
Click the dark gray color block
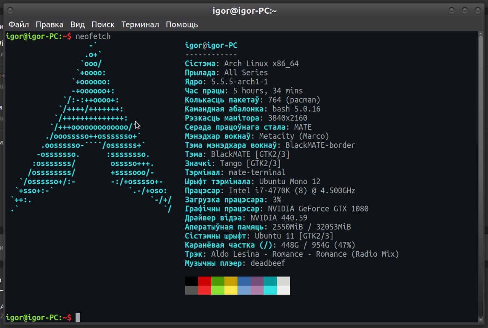pyautogui.click(x=191, y=290)
